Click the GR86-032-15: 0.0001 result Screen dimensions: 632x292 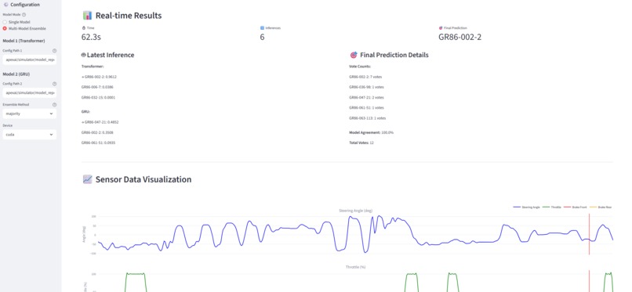click(98, 98)
